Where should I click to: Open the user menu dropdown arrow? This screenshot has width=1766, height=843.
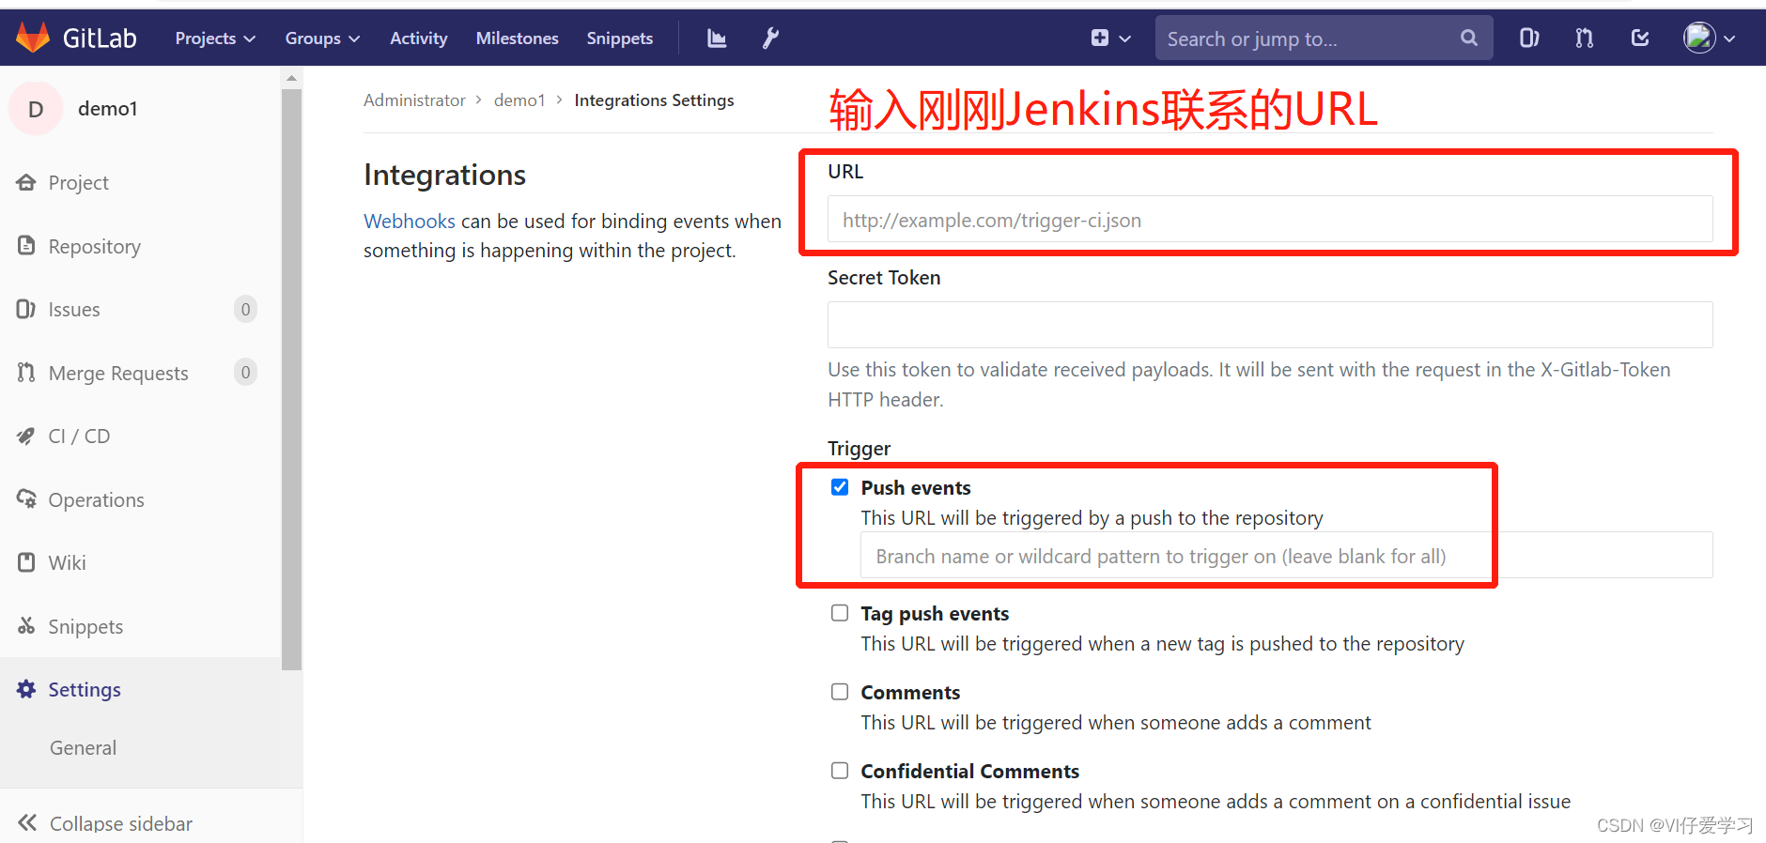coord(1729,38)
